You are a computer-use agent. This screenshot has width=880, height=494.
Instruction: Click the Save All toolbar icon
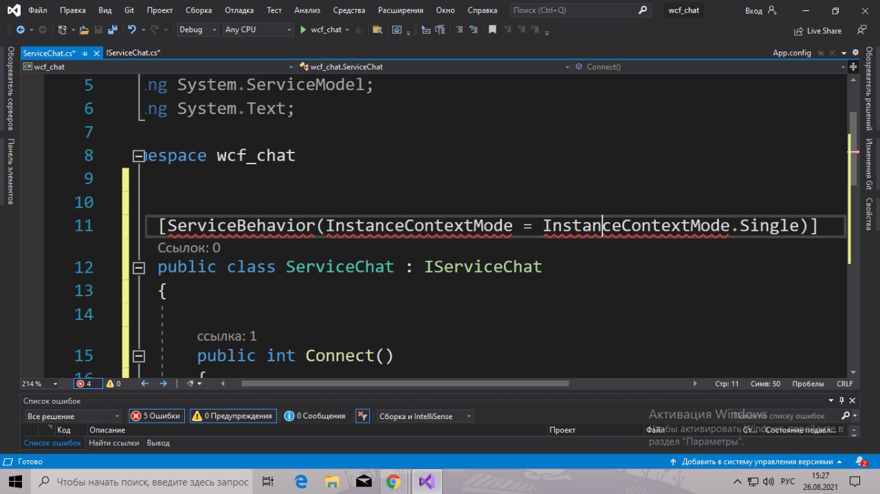point(112,30)
